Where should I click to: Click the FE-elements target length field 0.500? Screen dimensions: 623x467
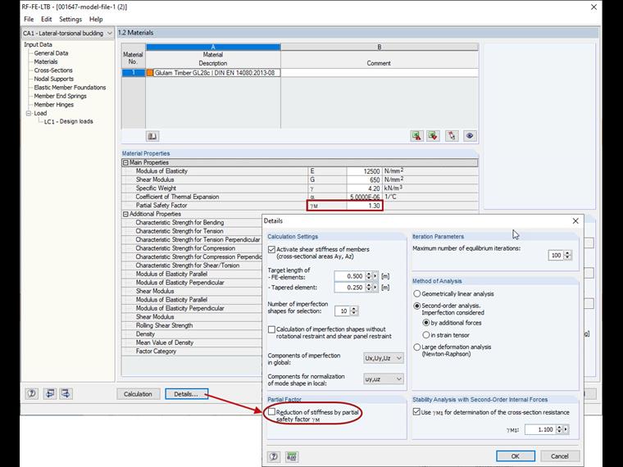click(x=350, y=276)
